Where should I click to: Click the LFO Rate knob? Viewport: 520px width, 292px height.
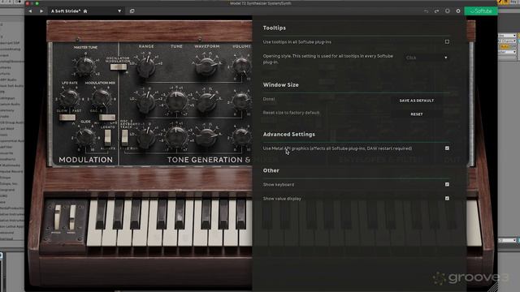tap(70, 98)
